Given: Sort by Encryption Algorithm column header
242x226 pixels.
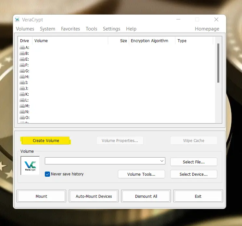Looking at the screenshot, I should [x=152, y=41].
